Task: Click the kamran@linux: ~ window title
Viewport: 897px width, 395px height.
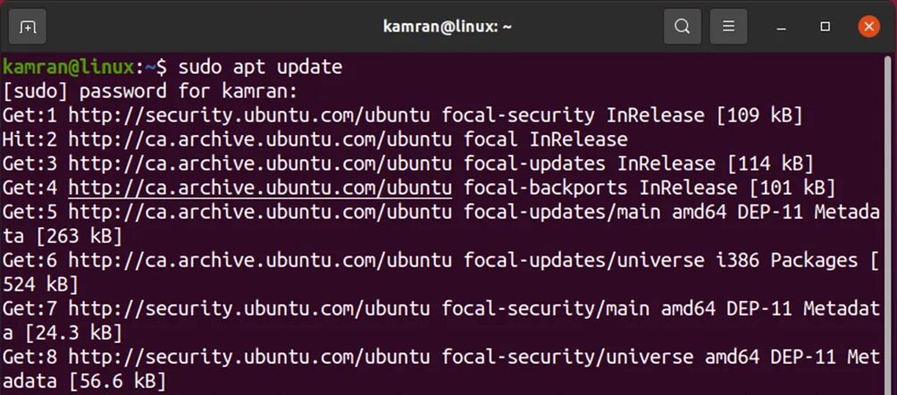Action: (447, 27)
